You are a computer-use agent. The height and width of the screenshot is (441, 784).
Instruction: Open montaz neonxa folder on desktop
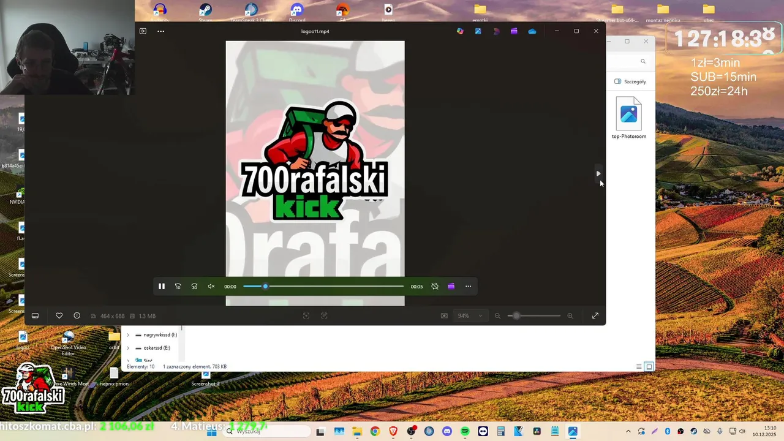point(663,12)
